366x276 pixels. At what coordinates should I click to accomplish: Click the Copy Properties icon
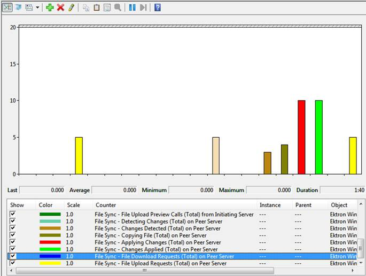pyautogui.click(x=86, y=7)
